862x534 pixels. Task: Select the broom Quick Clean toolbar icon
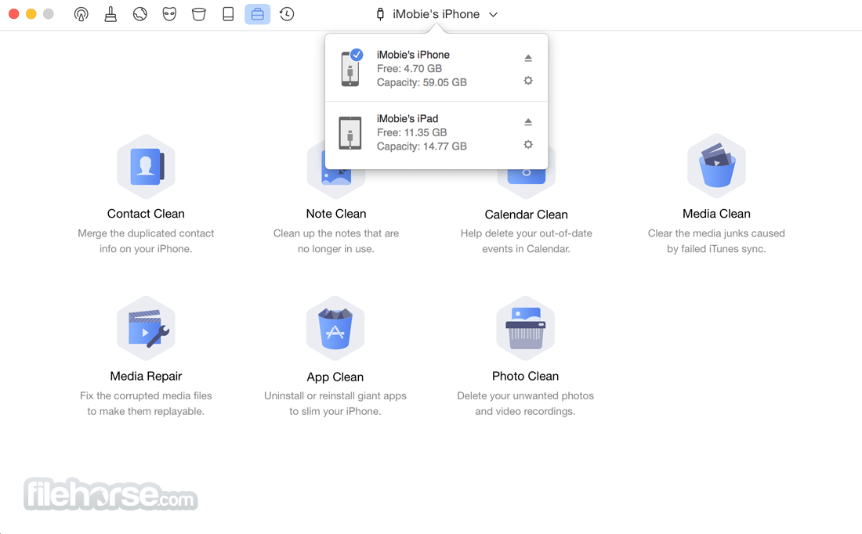110,14
